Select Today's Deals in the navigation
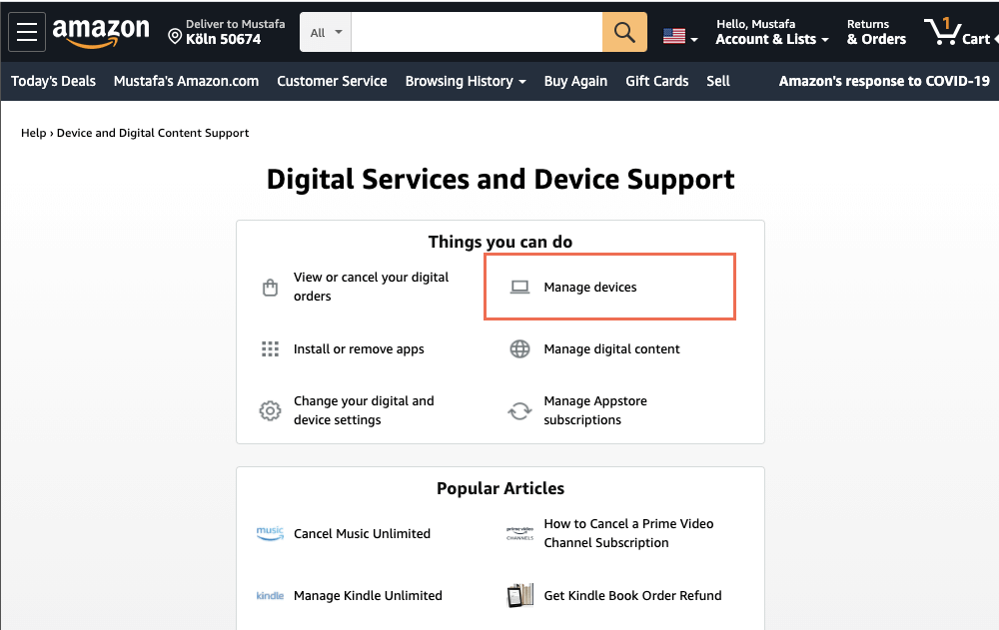999x630 pixels. click(x=53, y=81)
